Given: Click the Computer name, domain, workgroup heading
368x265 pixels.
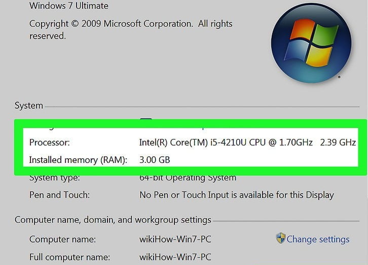Looking at the screenshot, I should coord(113,220).
